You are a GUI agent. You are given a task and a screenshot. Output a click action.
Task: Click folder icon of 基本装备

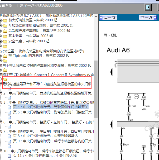[5, 36]
